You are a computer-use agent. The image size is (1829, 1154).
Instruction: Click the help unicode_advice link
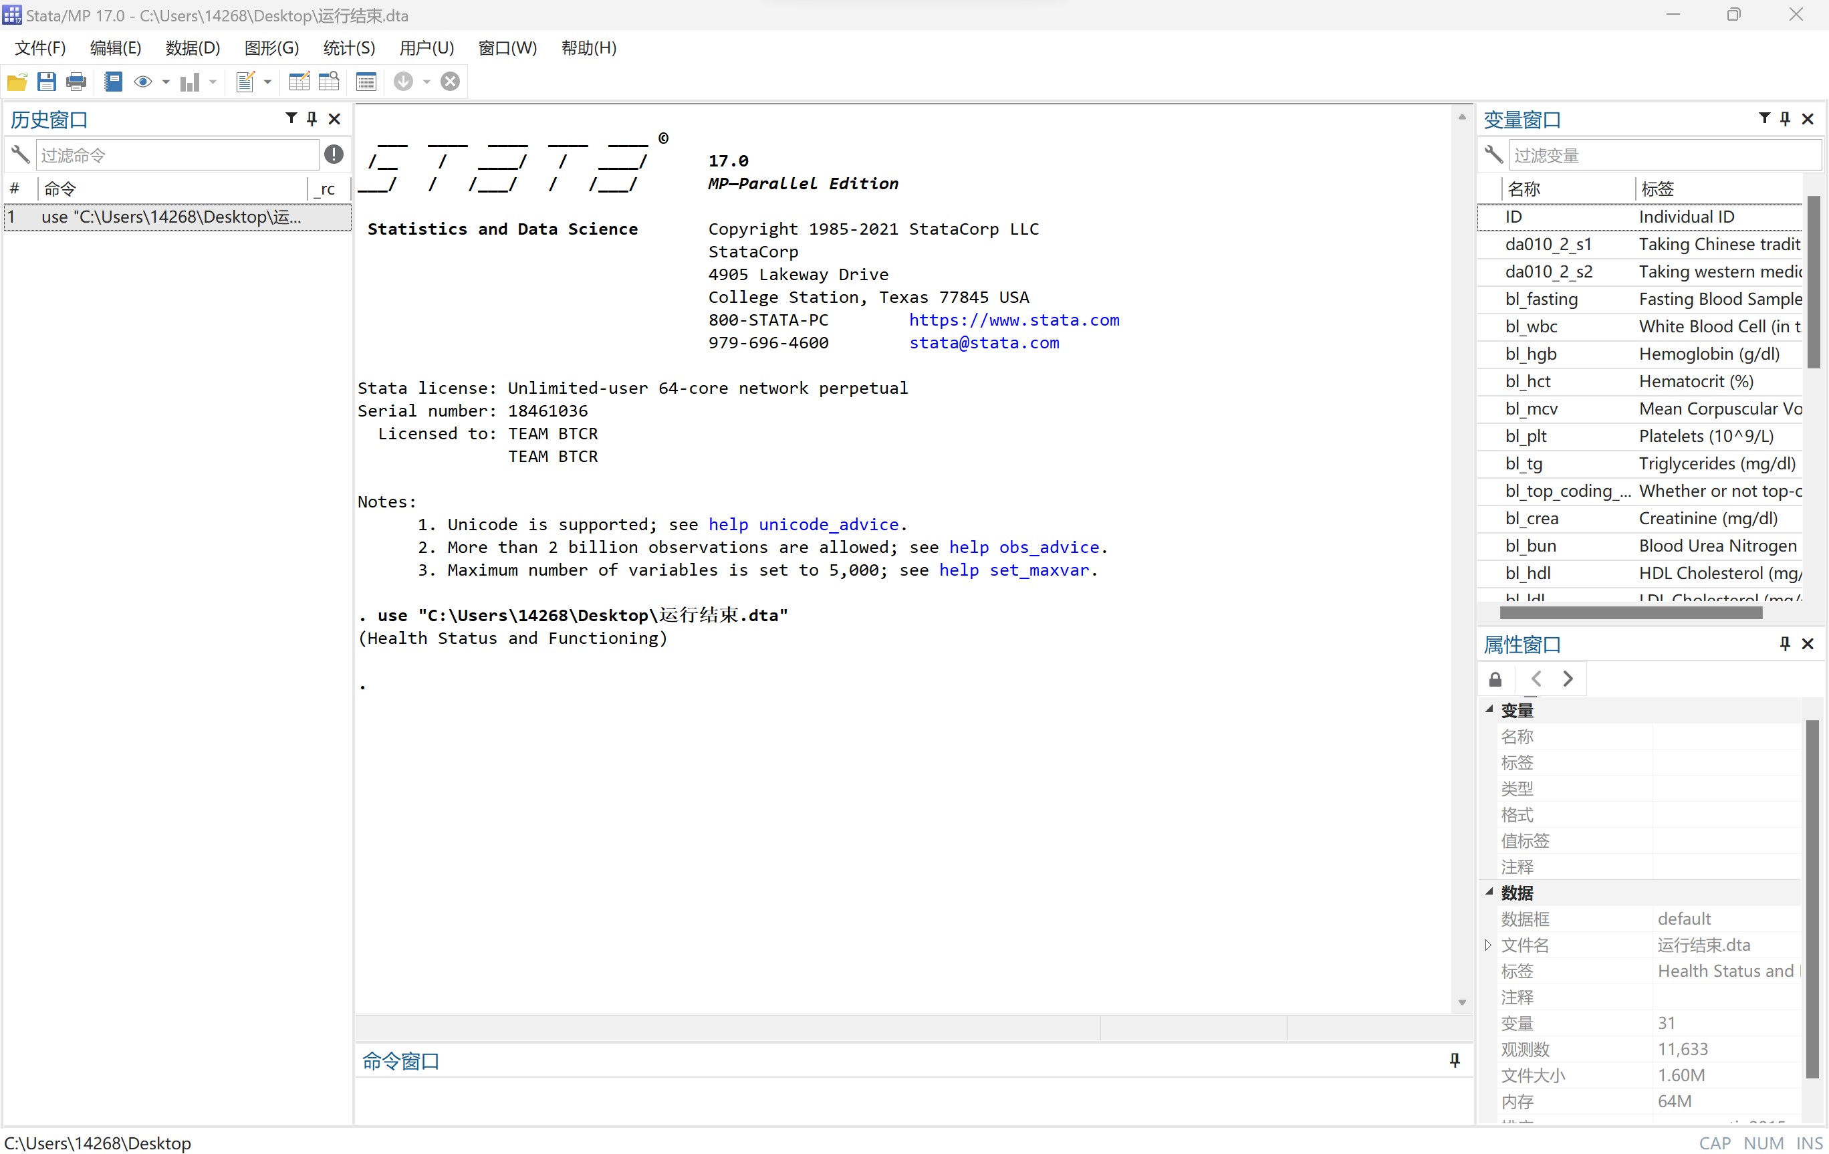[x=803, y=524]
